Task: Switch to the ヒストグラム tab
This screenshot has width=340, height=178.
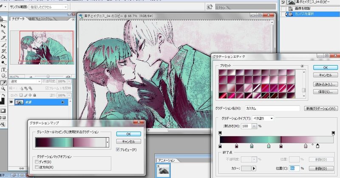Action: pyautogui.click(x=45, y=19)
